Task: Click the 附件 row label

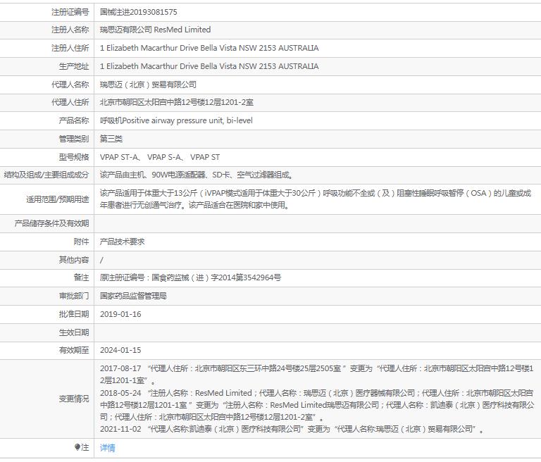Action: (81, 242)
